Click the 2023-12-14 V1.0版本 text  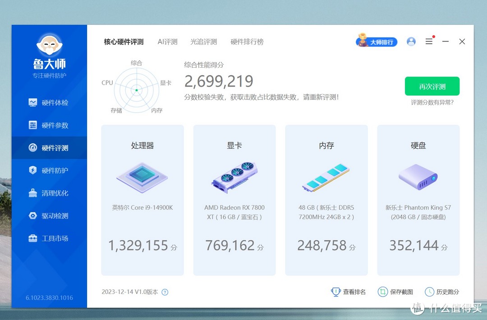(x=130, y=292)
